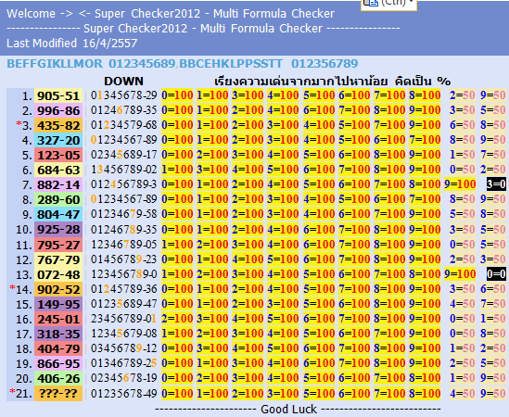Click the paste options (Ctrl) clipboard icon
The width and height of the screenshot is (509, 417).
pyautogui.click(x=371, y=3)
